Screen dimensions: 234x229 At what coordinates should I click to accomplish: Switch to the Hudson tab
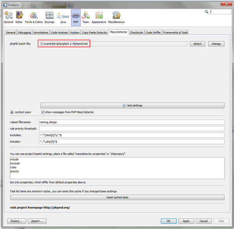pyautogui.click(x=75, y=32)
